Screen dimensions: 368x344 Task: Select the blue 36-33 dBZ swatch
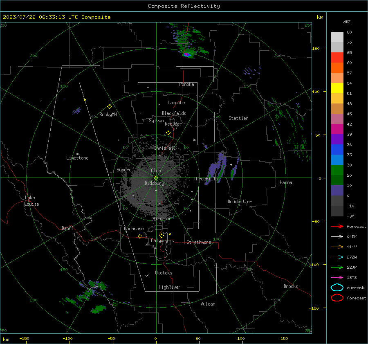tap(337, 149)
